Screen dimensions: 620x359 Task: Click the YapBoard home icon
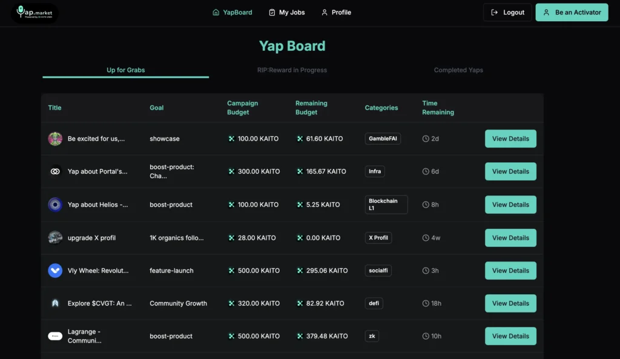pyautogui.click(x=216, y=12)
